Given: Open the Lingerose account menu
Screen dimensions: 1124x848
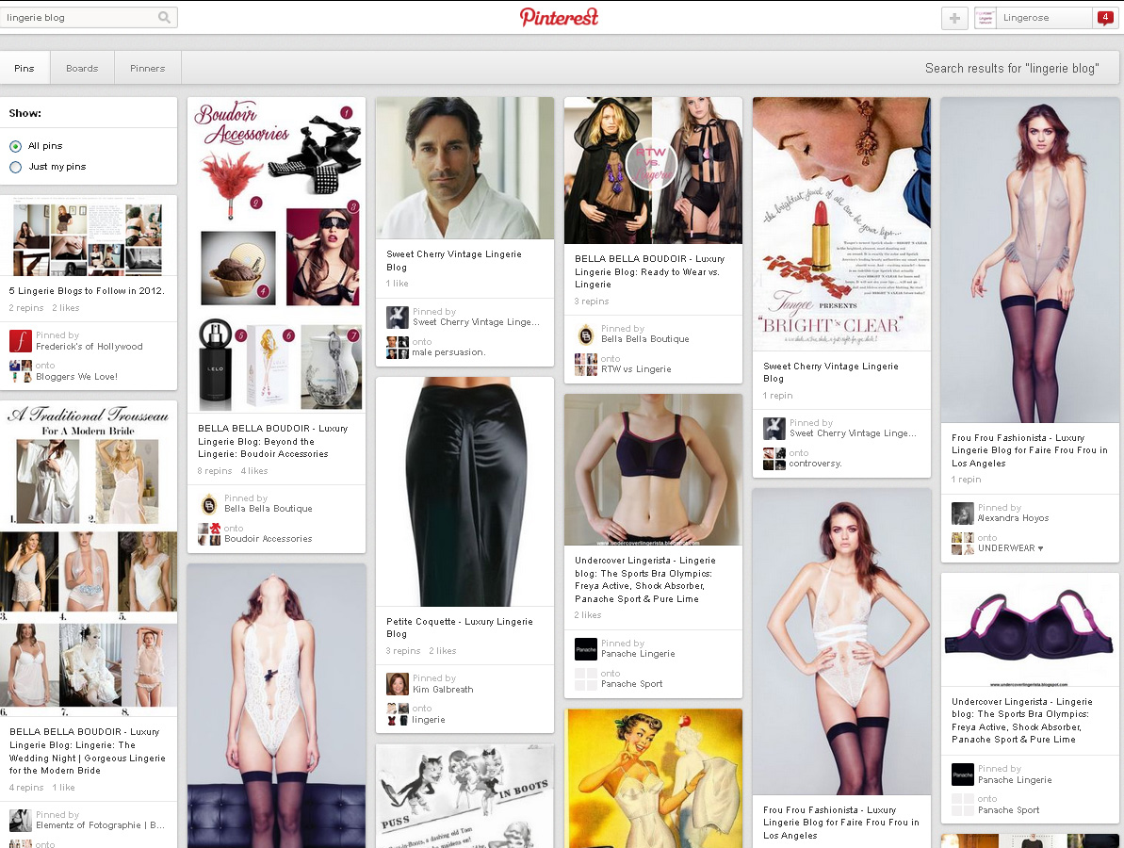Looking at the screenshot, I should click(x=1046, y=18).
